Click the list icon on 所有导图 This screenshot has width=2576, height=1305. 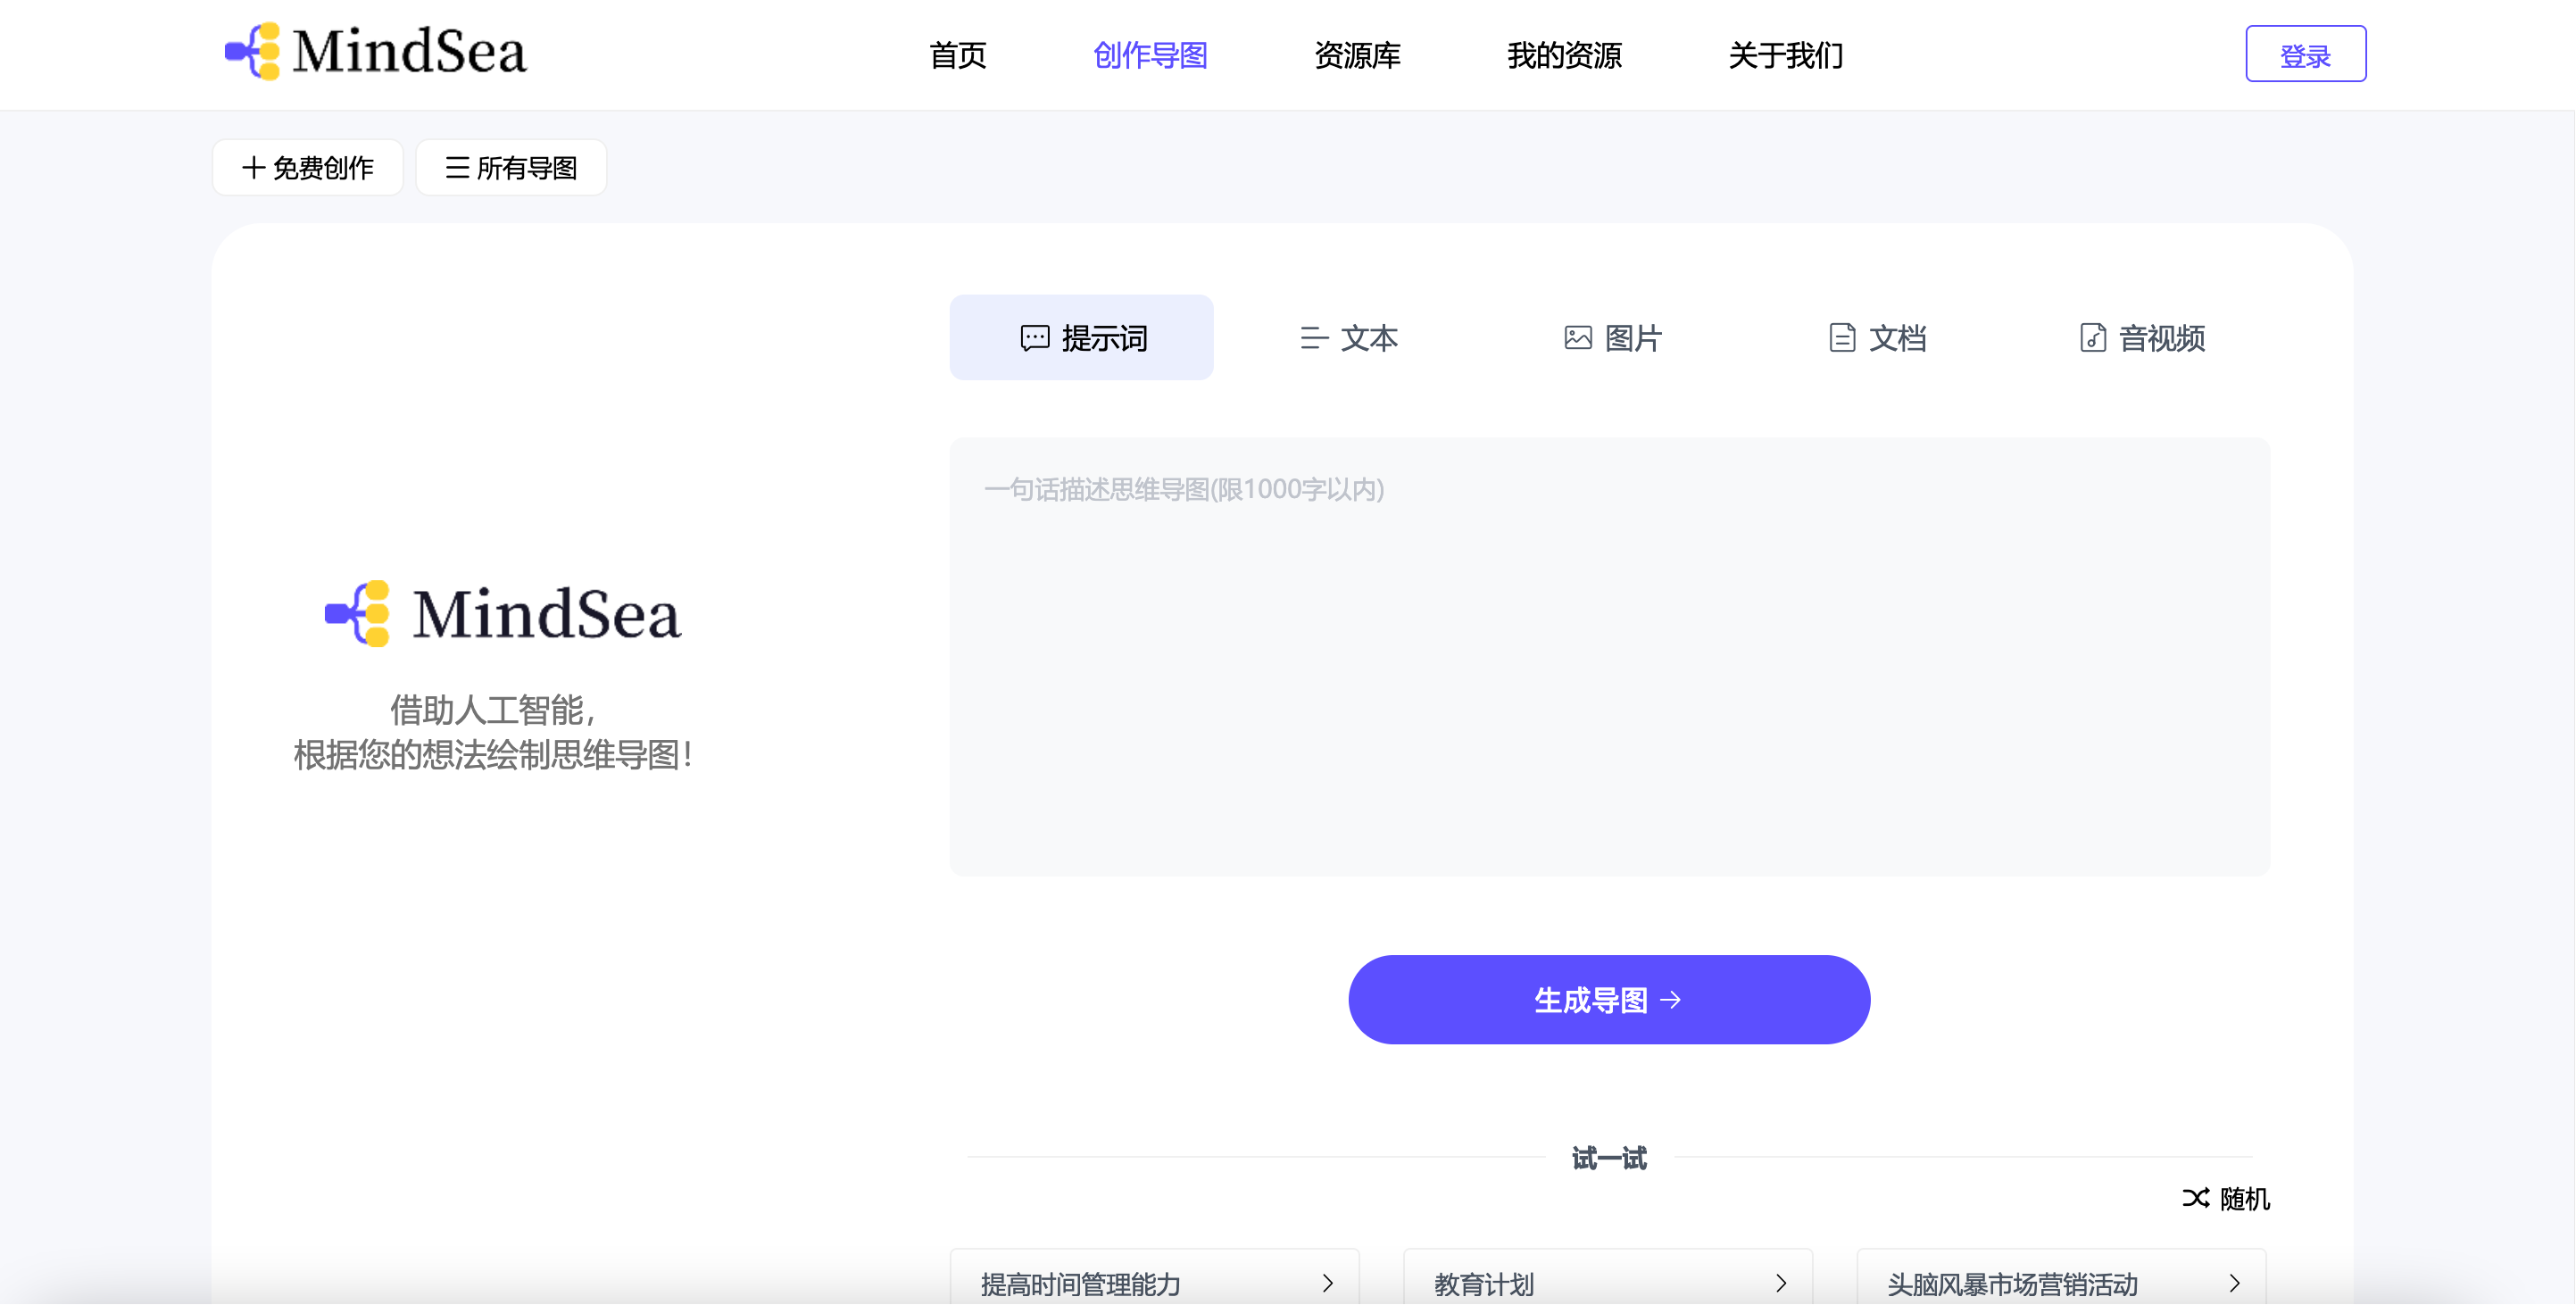tap(457, 168)
